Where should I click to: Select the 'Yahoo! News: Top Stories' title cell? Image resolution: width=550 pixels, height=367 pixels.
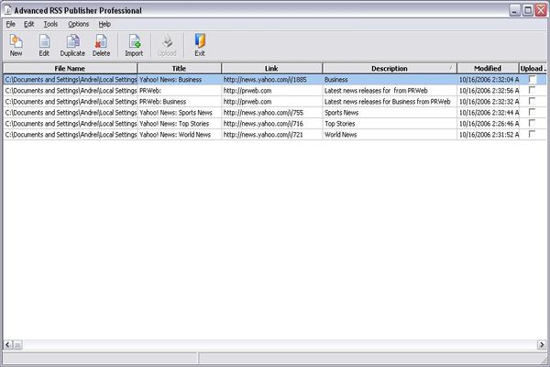coord(180,124)
